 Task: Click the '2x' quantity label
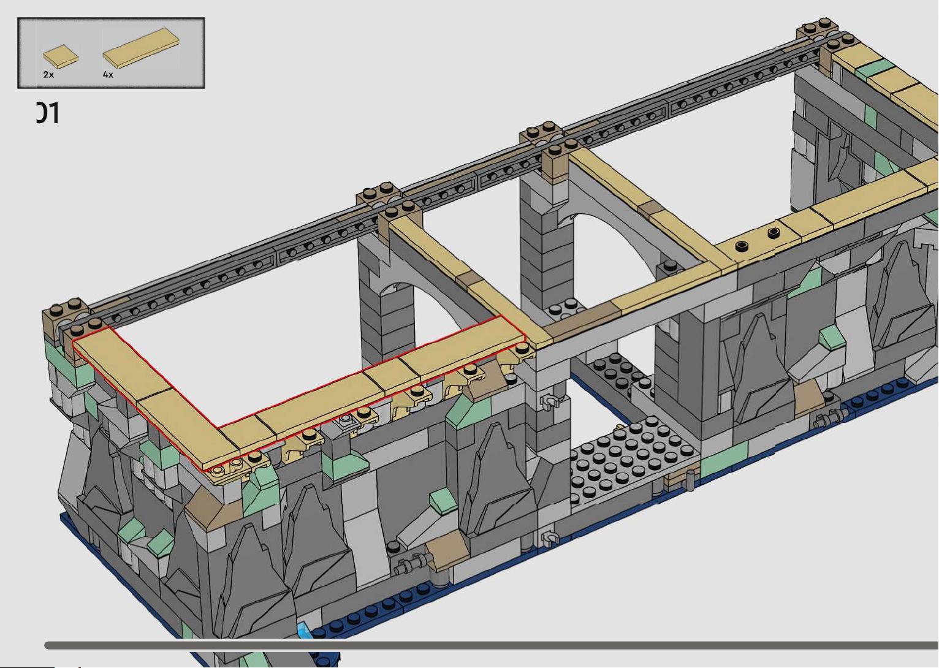pyautogui.click(x=48, y=75)
